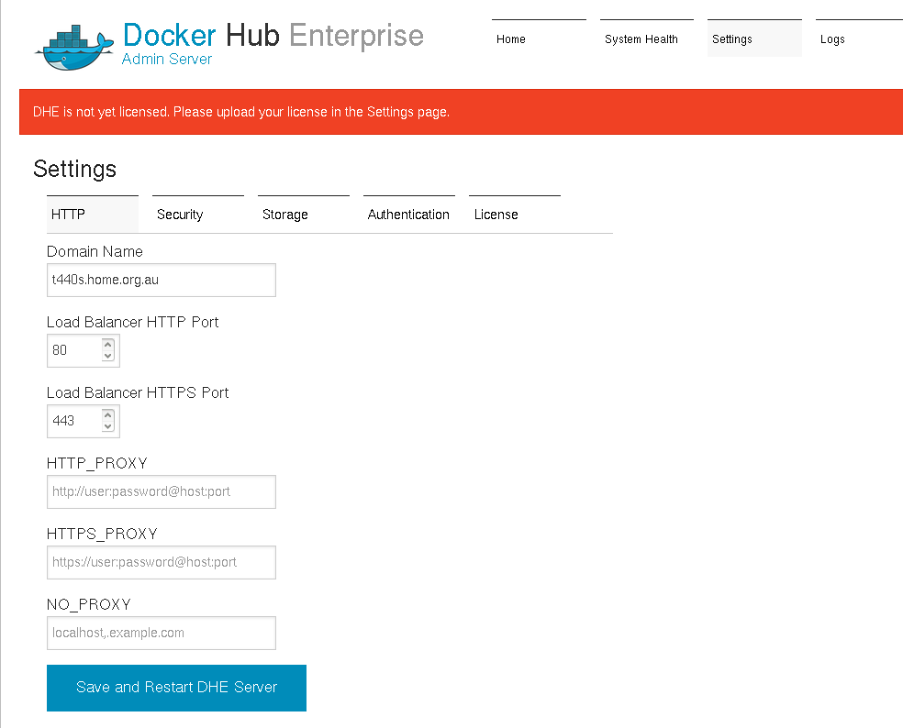Viewport: 903px width, 728px height.
Task: Open the License tab
Action: (x=514, y=215)
